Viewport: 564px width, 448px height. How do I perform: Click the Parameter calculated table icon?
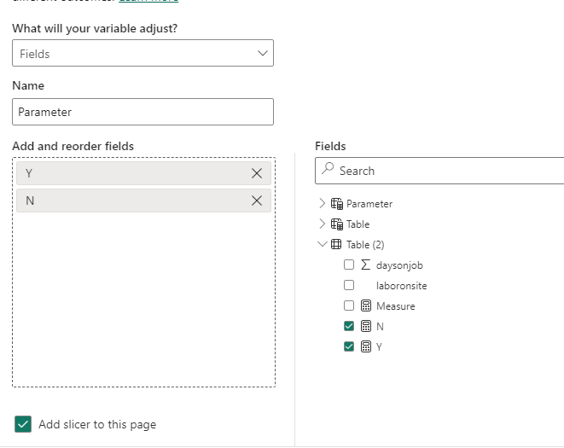pos(337,204)
